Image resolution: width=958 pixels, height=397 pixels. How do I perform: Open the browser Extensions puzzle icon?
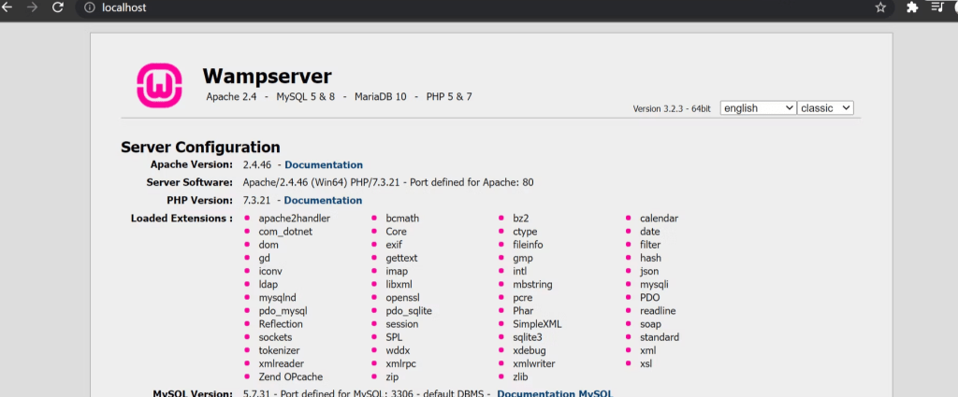[912, 7]
